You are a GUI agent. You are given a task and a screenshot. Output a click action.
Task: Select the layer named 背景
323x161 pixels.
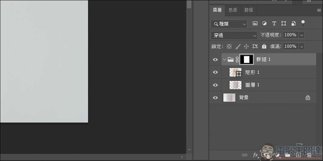[244, 97]
